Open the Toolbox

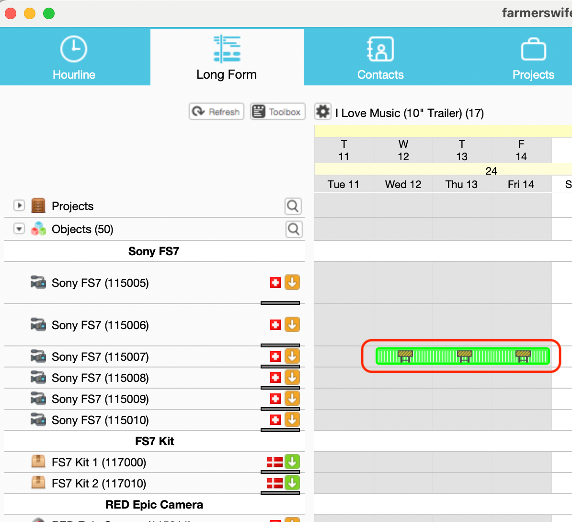pos(277,111)
